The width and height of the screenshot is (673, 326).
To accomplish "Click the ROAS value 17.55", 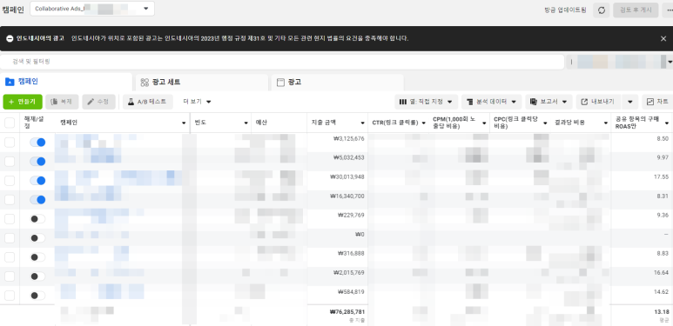I will pos(661,176).
